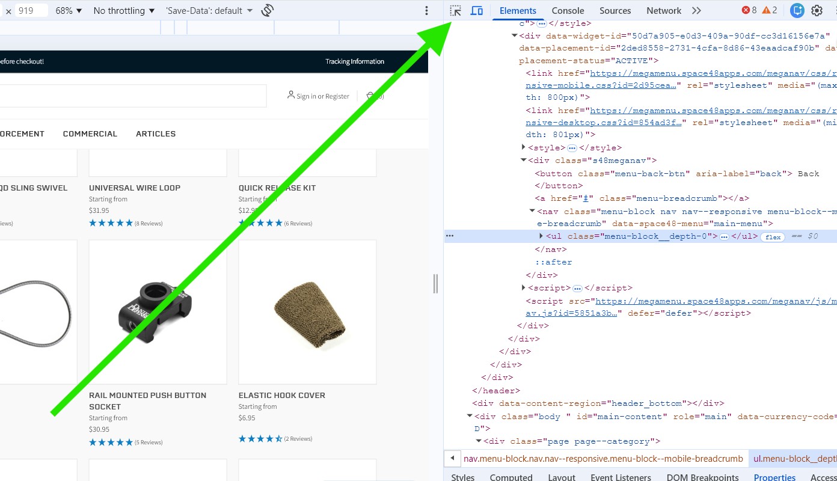Click the red errors count badge

(x=749, y=10)
